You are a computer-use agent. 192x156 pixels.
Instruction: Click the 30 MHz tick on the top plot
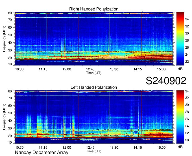10,50
